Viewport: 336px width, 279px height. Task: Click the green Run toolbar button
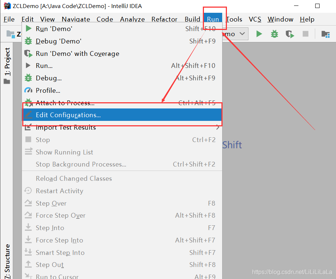(259, 34)
